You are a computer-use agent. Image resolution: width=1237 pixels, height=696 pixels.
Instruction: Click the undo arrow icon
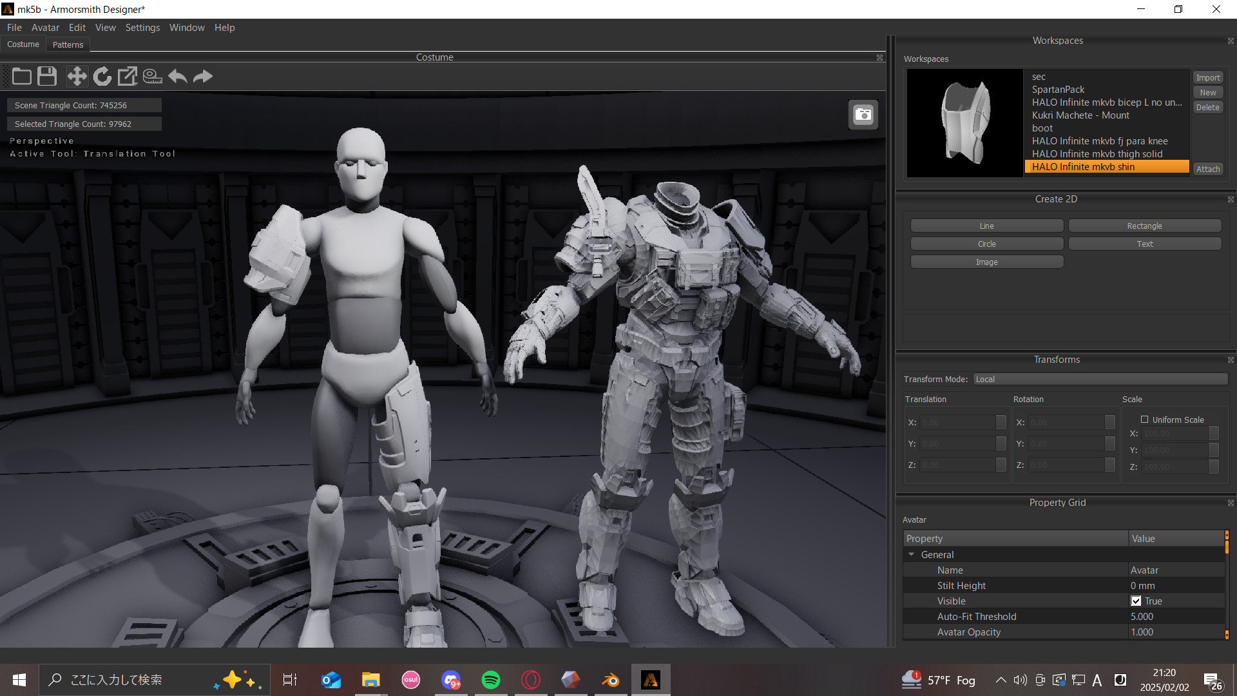[x=178, y=77]
